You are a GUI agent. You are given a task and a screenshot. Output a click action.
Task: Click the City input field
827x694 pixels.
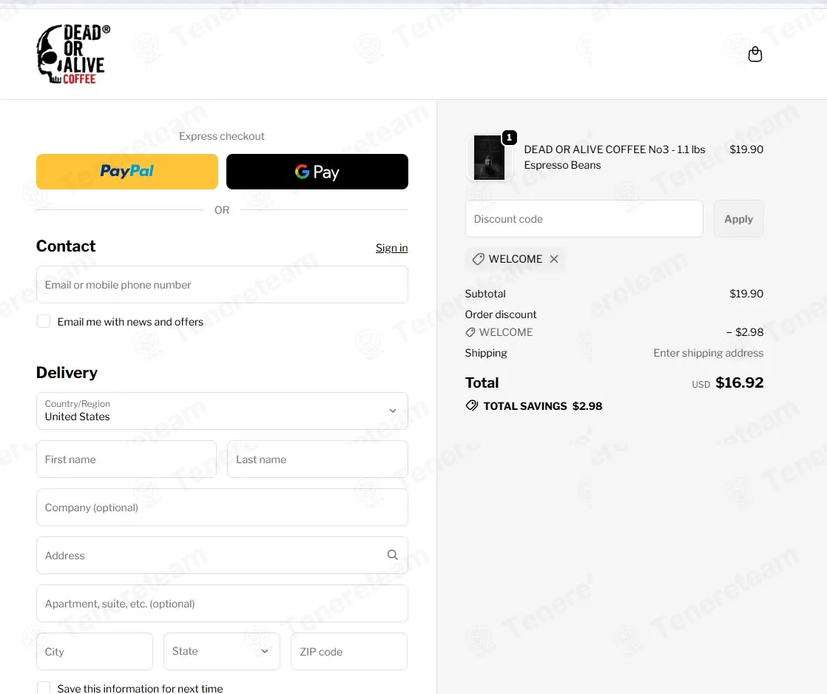[x=95, y=651]
